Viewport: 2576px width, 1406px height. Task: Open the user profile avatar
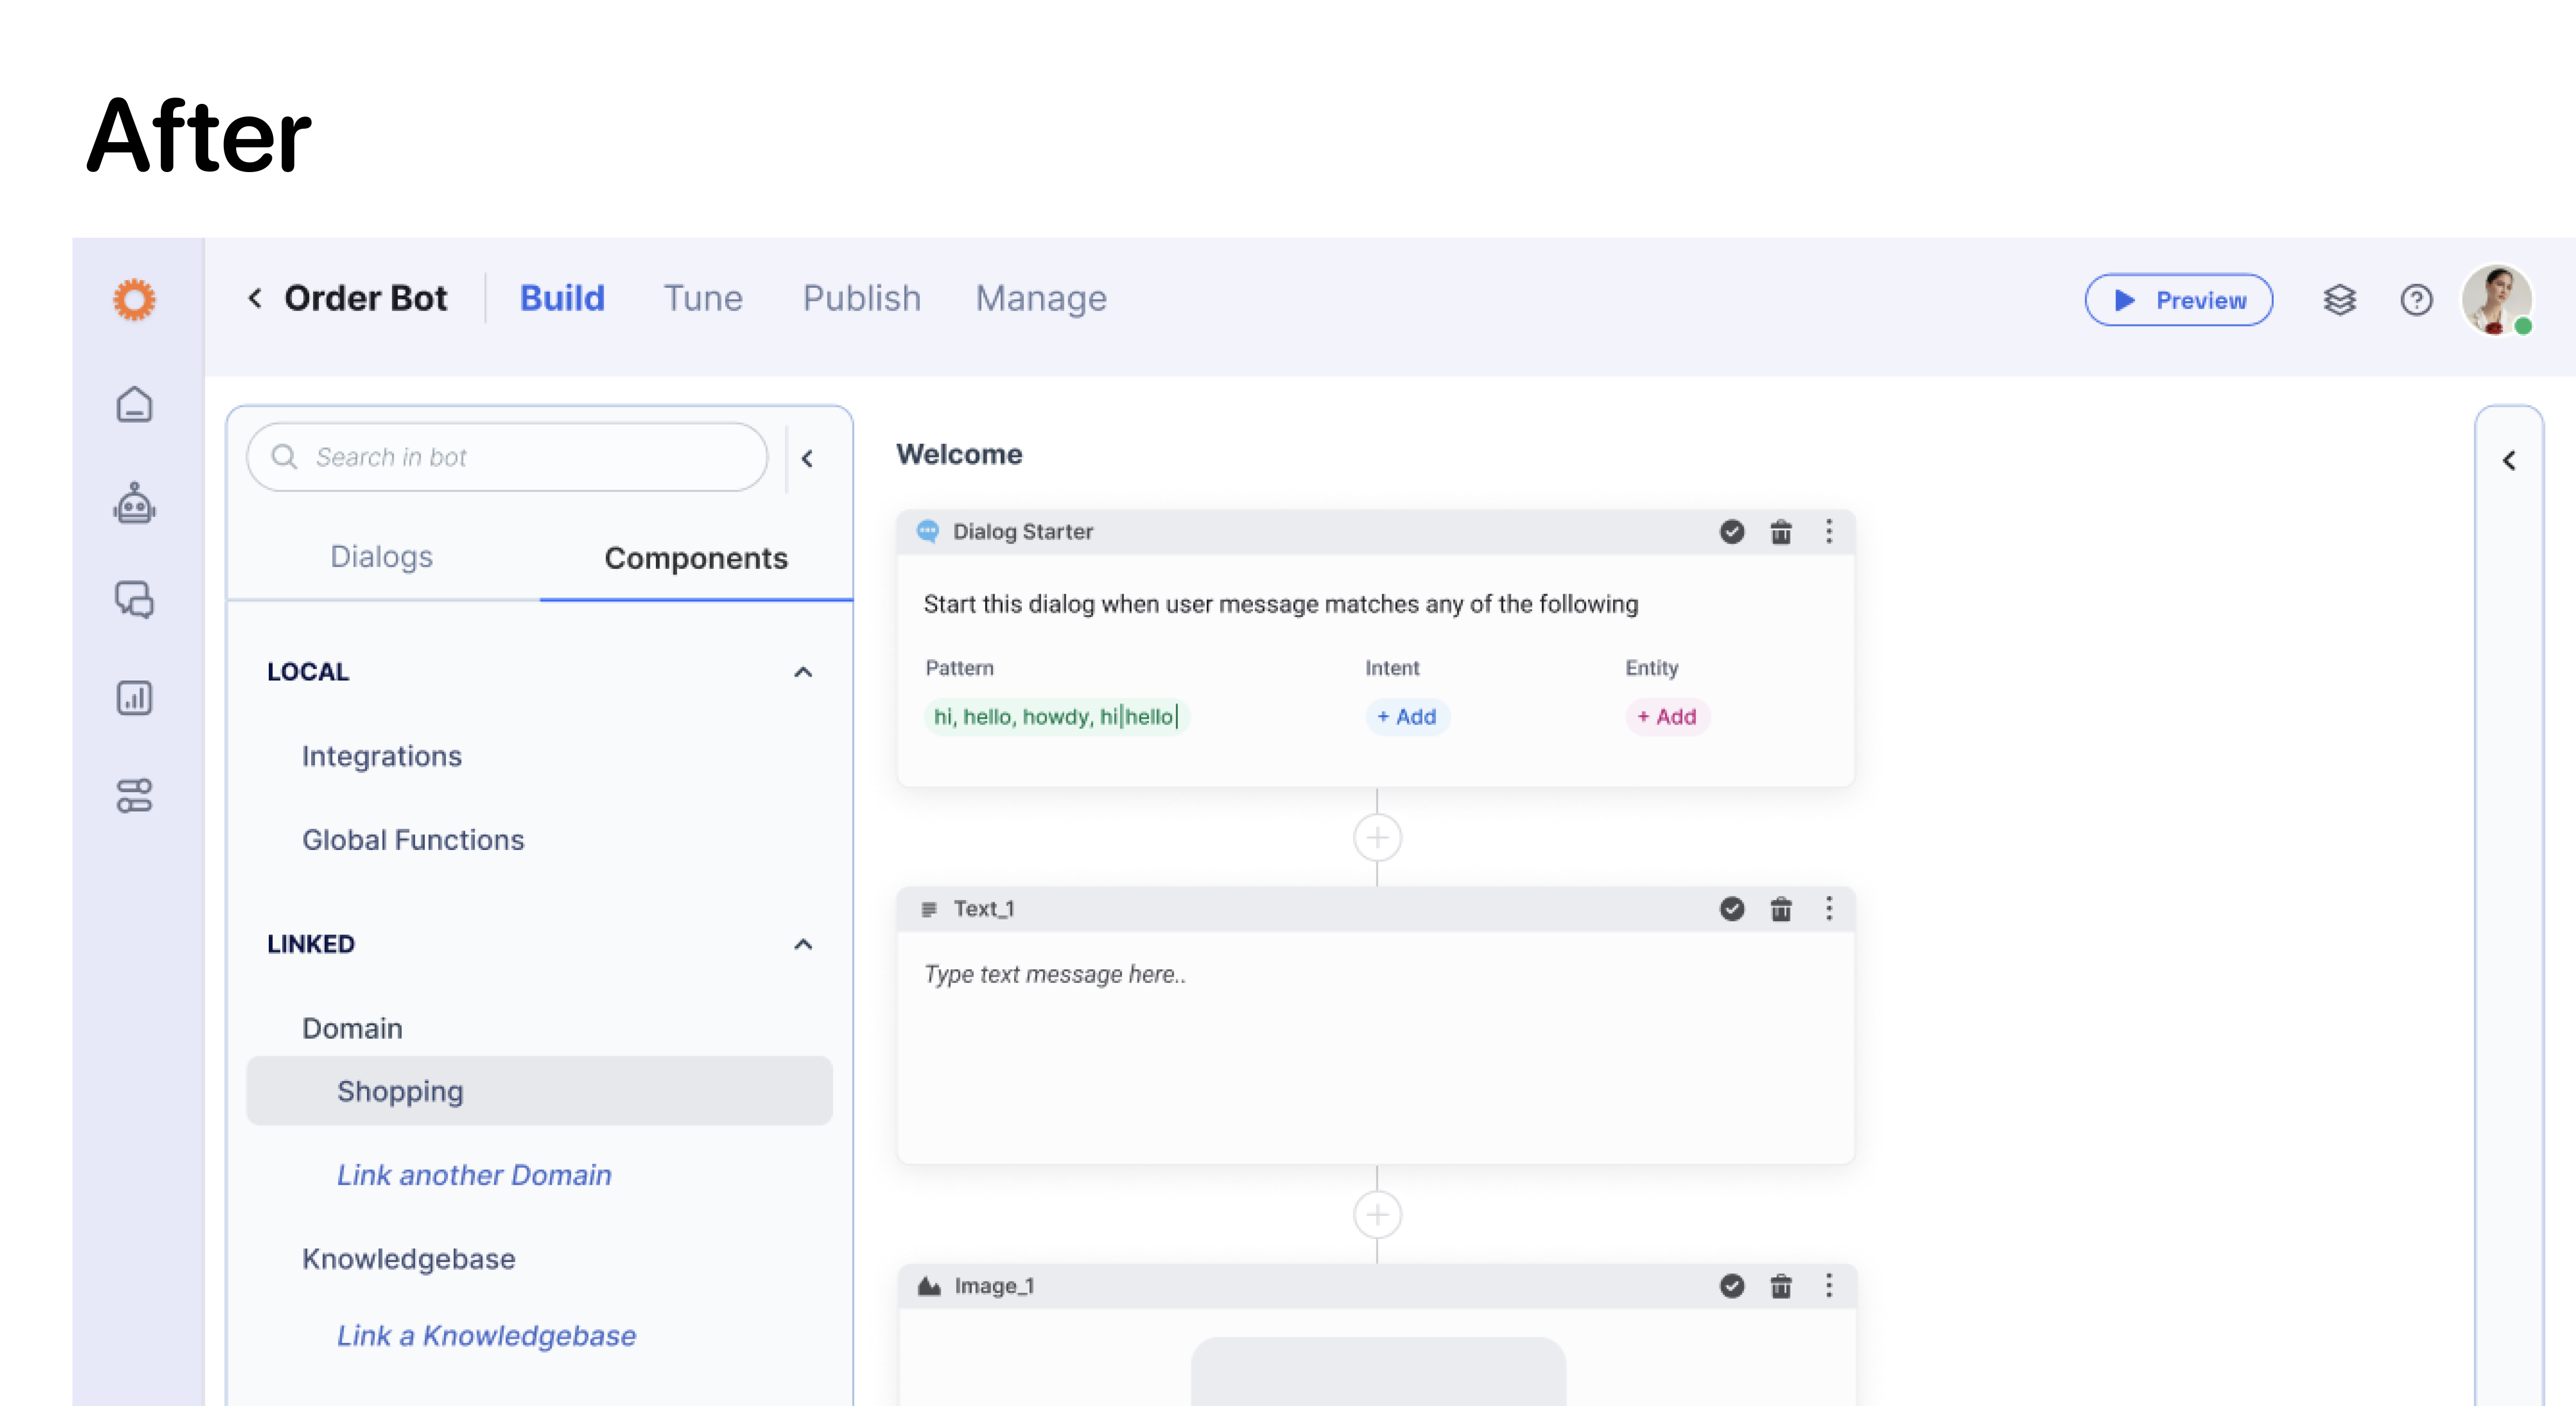[x=2497, y=300]
